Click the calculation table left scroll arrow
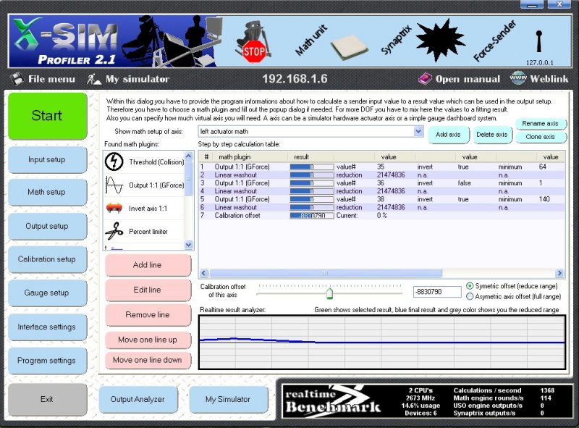 click(x=203, y=273)
